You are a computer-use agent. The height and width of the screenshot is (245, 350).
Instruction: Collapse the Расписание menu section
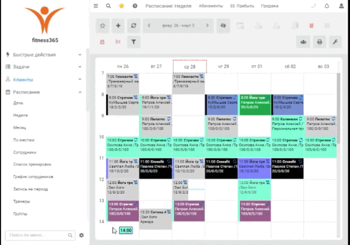pyautogui.click(x=44, y=92)
